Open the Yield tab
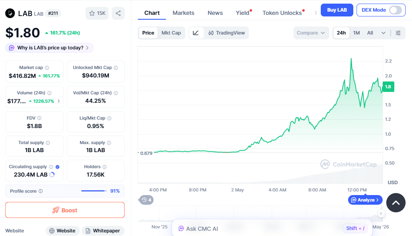 (x=242, y=13)
